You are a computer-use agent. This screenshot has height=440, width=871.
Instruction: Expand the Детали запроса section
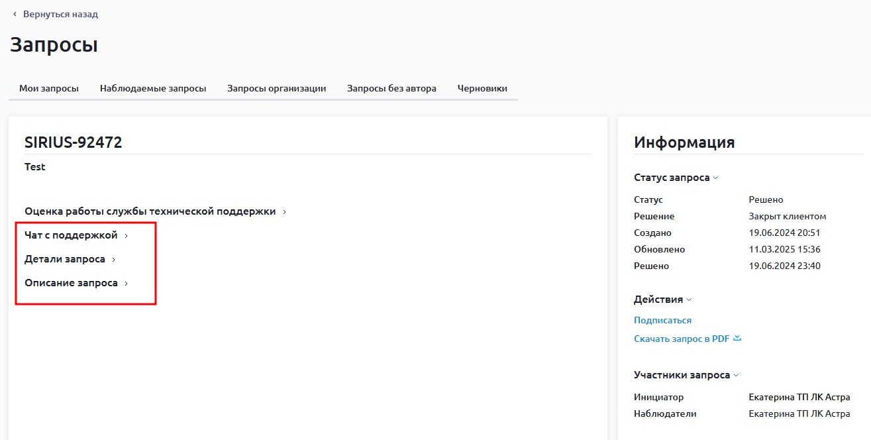click(x=65, y=259)
